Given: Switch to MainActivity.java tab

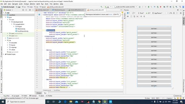Looking at the screenshot, I should [x=60, y=10].
